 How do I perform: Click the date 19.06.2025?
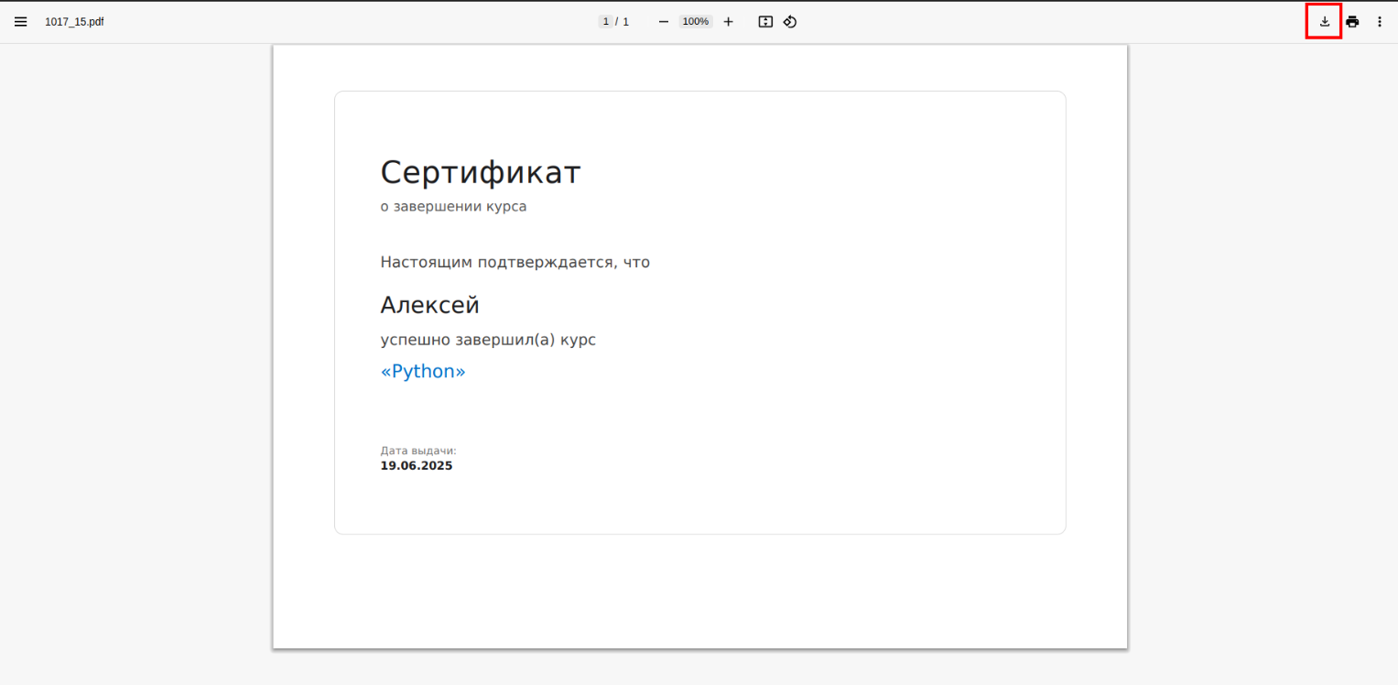pyautogui.click(x=417, y=466)
